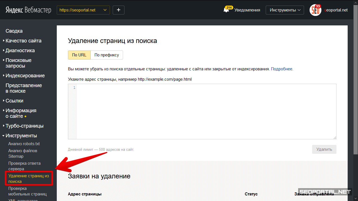Open Анализ robots.txt tool
The width and height of the screenshot is (358, 201).
click(24, 144)
